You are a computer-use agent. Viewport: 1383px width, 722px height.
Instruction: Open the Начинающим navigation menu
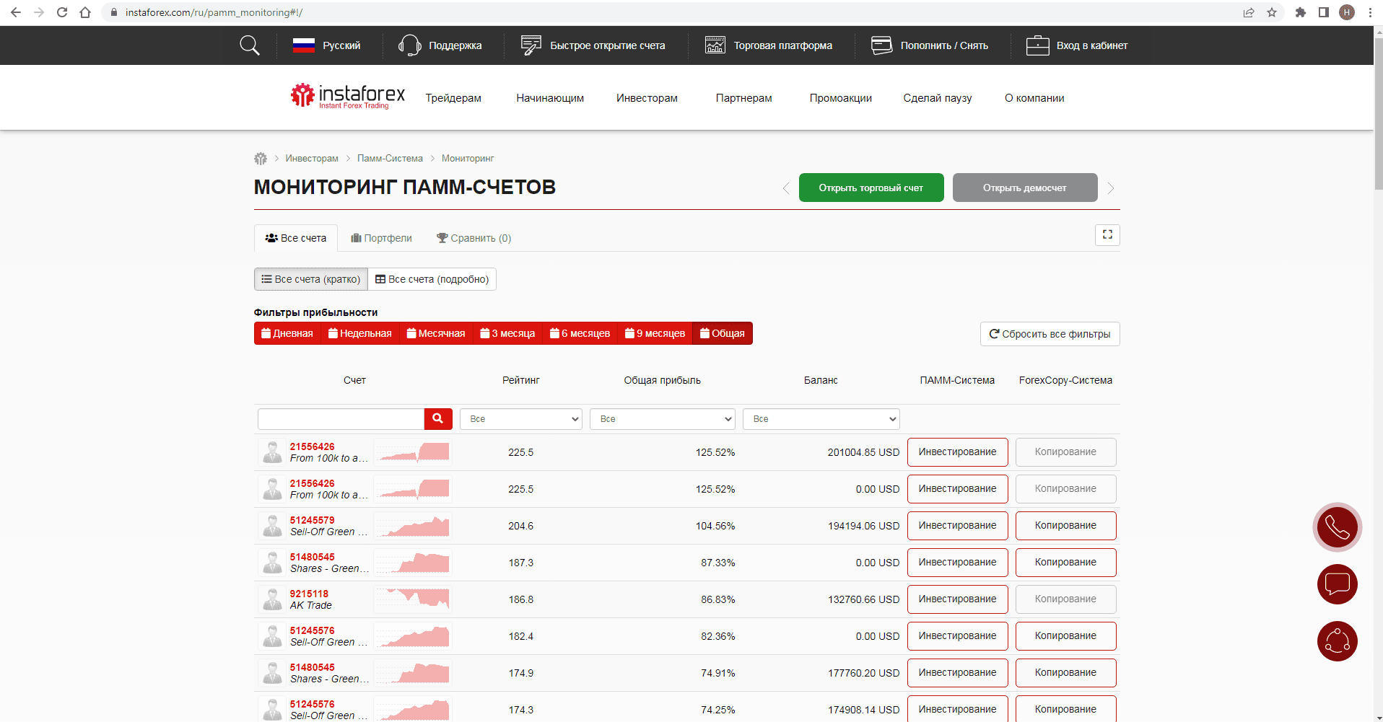point(550,98)
